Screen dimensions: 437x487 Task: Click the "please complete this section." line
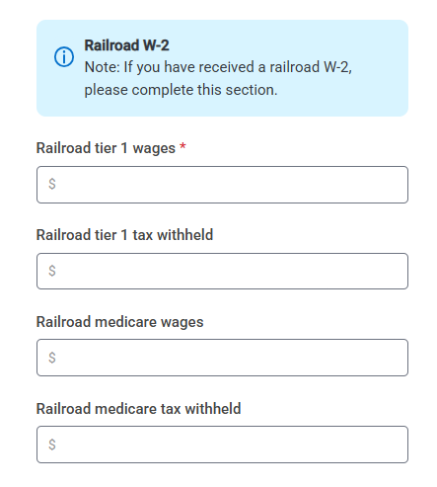[x=181, y=90]
